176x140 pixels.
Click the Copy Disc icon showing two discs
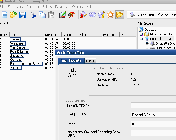92,15
